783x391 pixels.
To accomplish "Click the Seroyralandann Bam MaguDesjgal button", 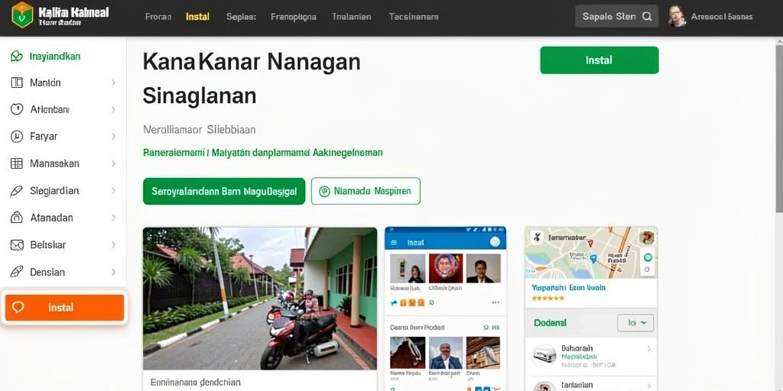I will click(x=224, y=191).
